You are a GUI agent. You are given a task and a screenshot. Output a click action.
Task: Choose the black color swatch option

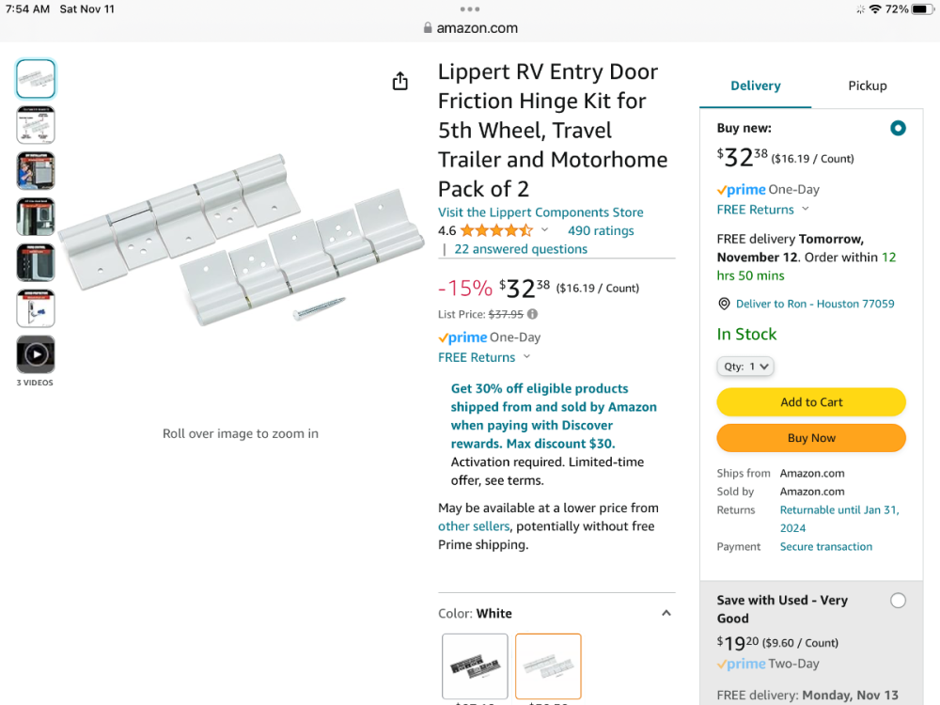[475, 666]
